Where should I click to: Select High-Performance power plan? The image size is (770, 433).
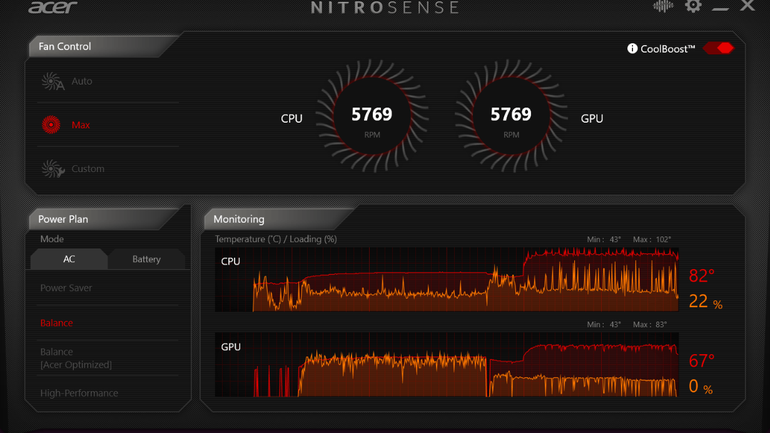pos(79,393)
